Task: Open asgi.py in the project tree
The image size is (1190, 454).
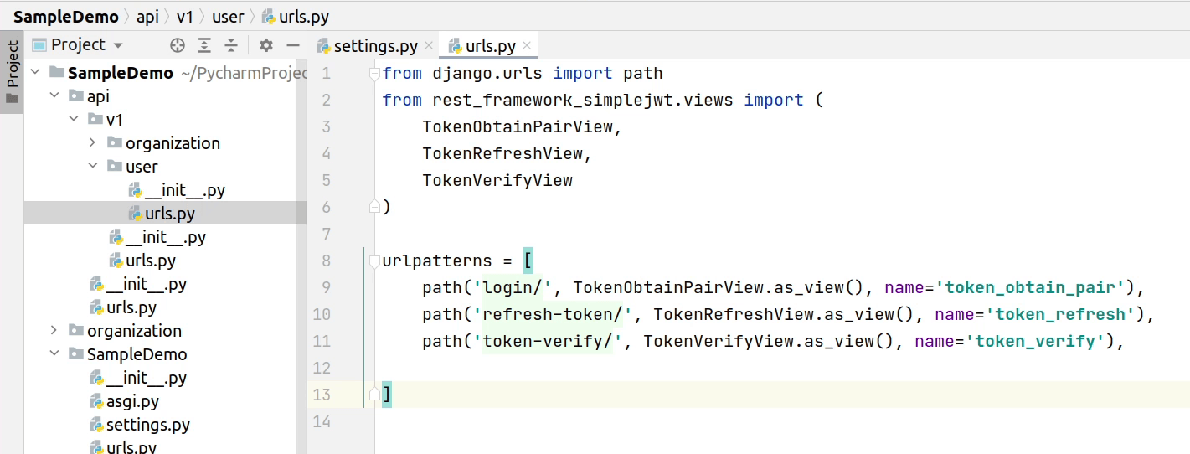Action: coord(132,401)
